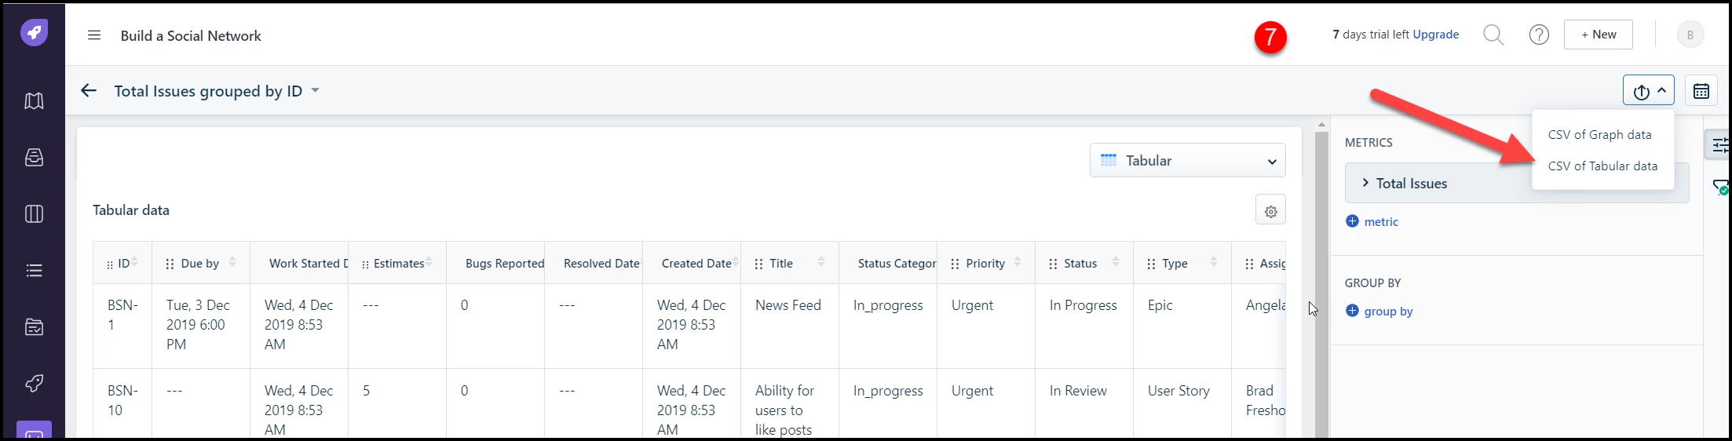Viewport: 1732px width, 441px height.
Task: Open the calendar date range icon
Action: coord(1701,91)
